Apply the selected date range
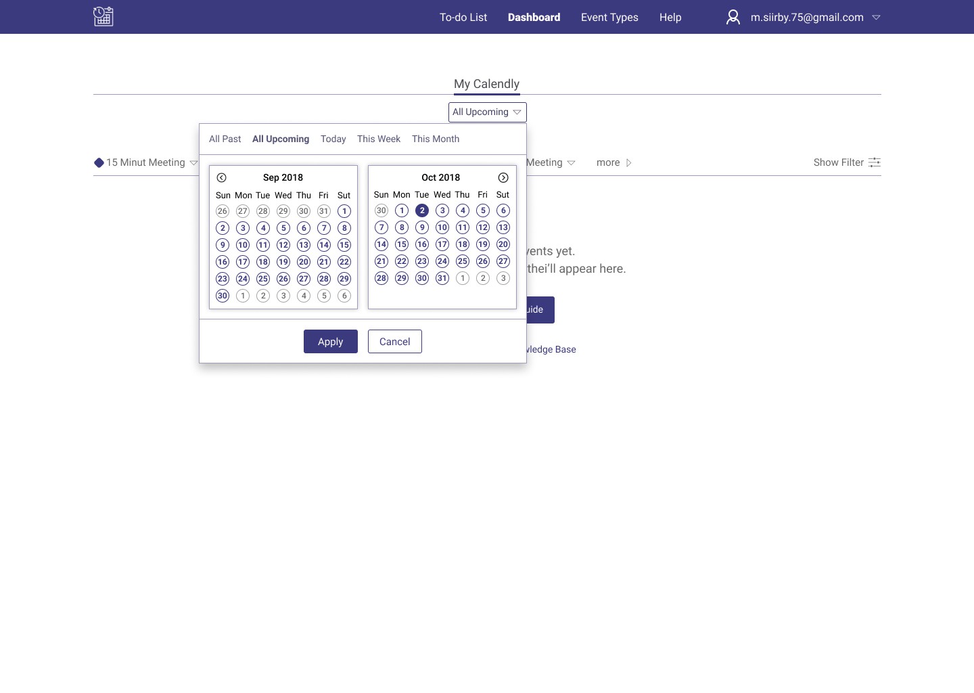This screenshot has width=974, height=693. [x=331, y=342]
